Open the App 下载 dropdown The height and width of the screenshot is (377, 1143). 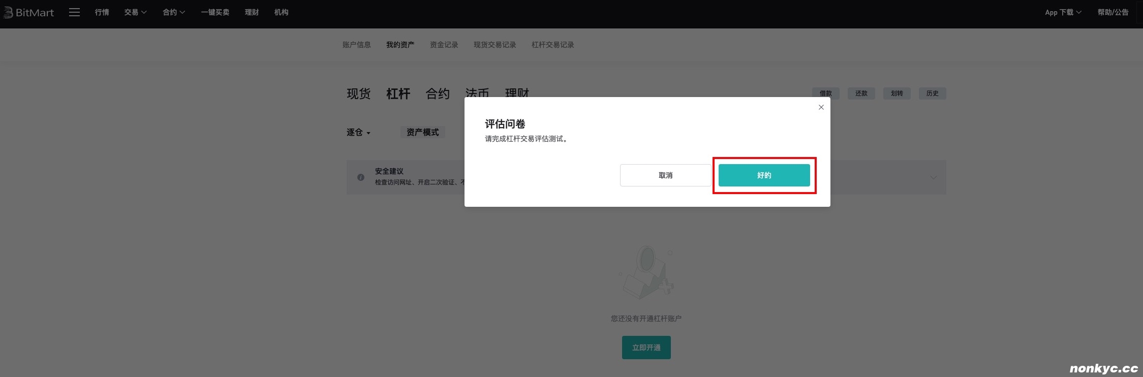[1063, 12]
